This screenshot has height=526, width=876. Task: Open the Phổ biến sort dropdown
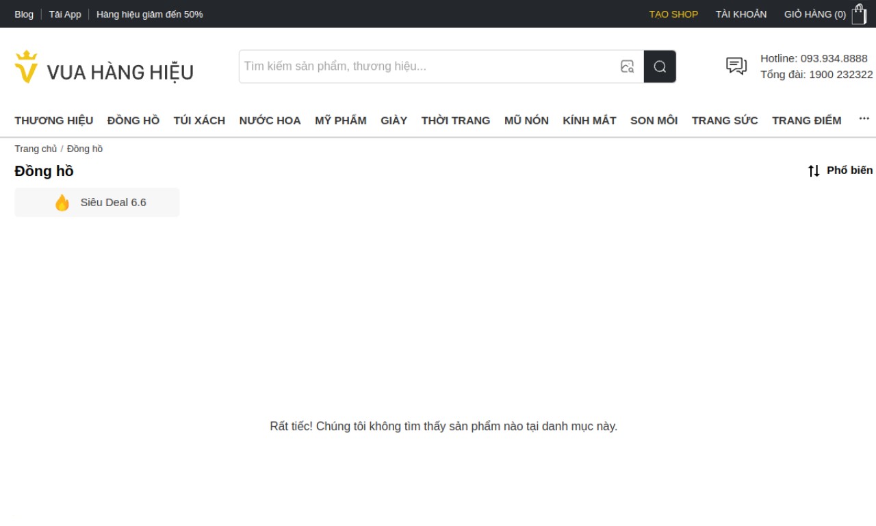pos(840,171)
